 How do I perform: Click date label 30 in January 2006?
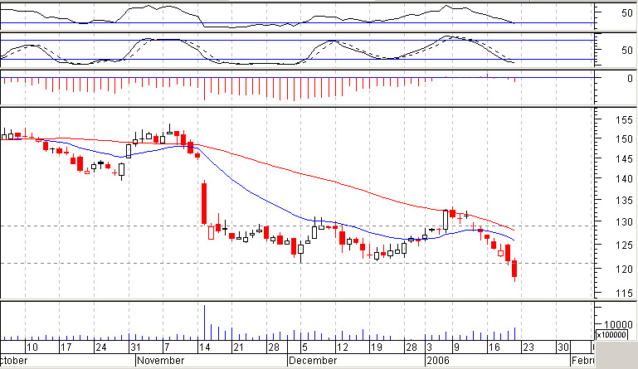tap(563, 347)
